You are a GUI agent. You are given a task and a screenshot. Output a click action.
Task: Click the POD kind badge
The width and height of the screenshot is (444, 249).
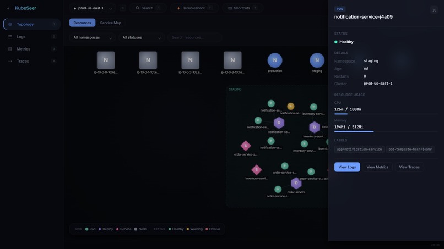[x=340, y=9]
